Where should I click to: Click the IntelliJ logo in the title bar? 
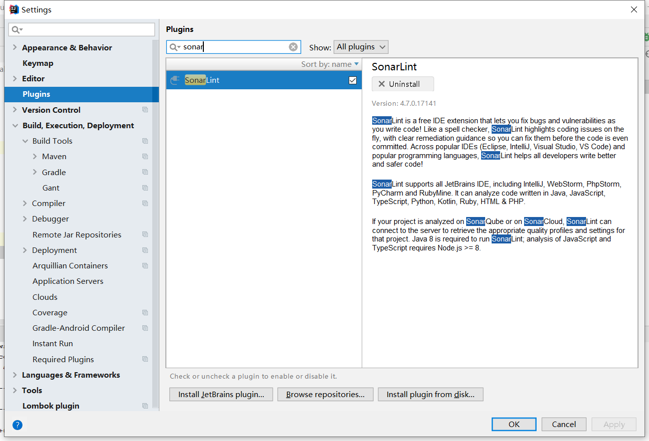pos(14,9)
